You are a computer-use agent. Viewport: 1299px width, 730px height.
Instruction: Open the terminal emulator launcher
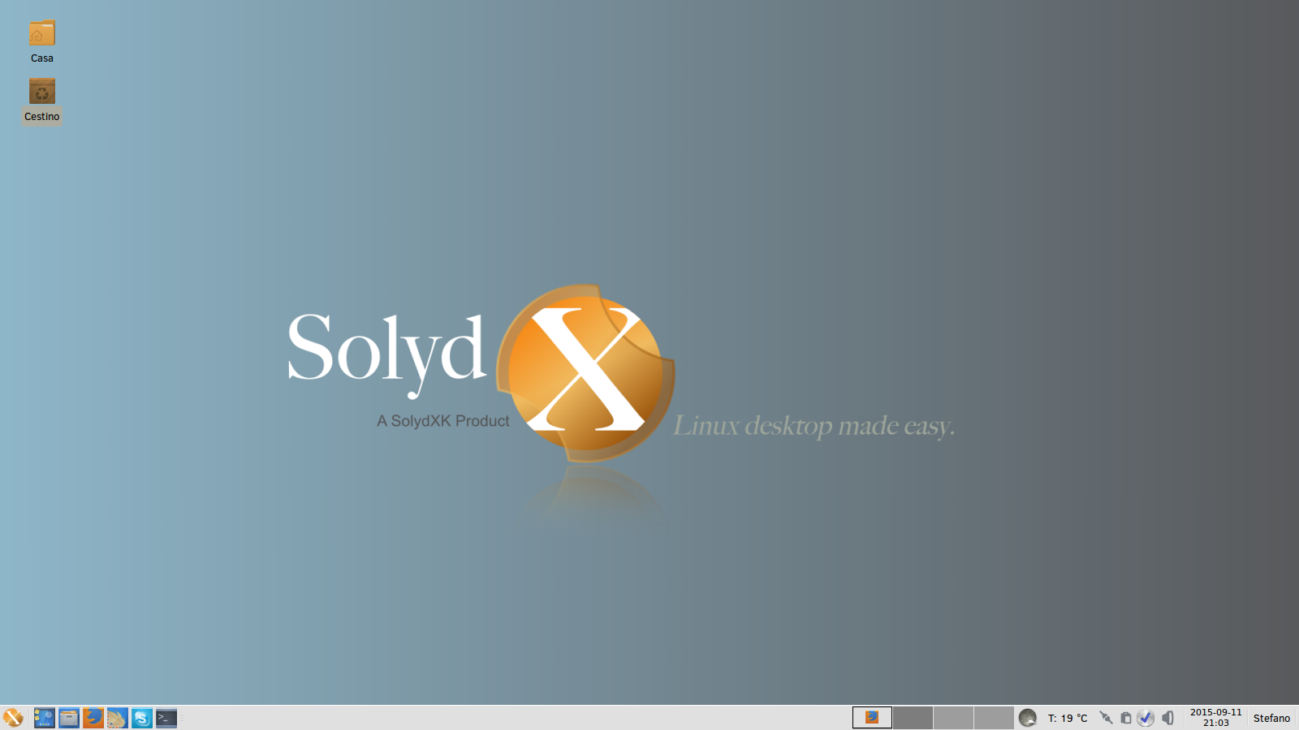tap(166, 718)
